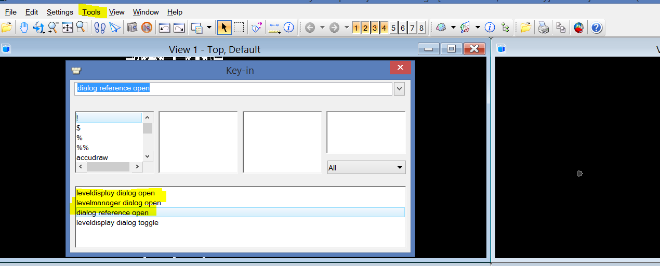Close the Key-in dialog
Image resolution: width=660 pixels, height=266 pixels.
400,68
